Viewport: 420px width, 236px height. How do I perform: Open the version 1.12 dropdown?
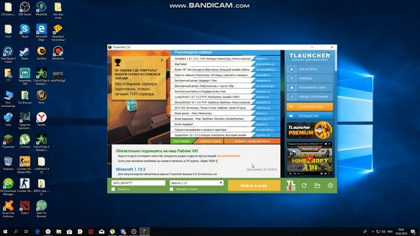coord(196,183)
